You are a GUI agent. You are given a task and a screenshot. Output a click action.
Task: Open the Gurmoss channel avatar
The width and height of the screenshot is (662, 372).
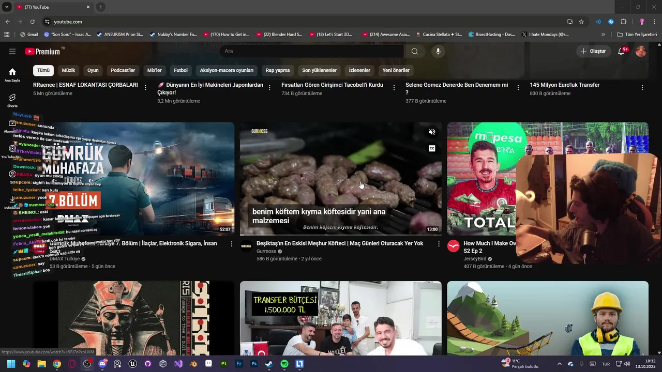point(246,246)
